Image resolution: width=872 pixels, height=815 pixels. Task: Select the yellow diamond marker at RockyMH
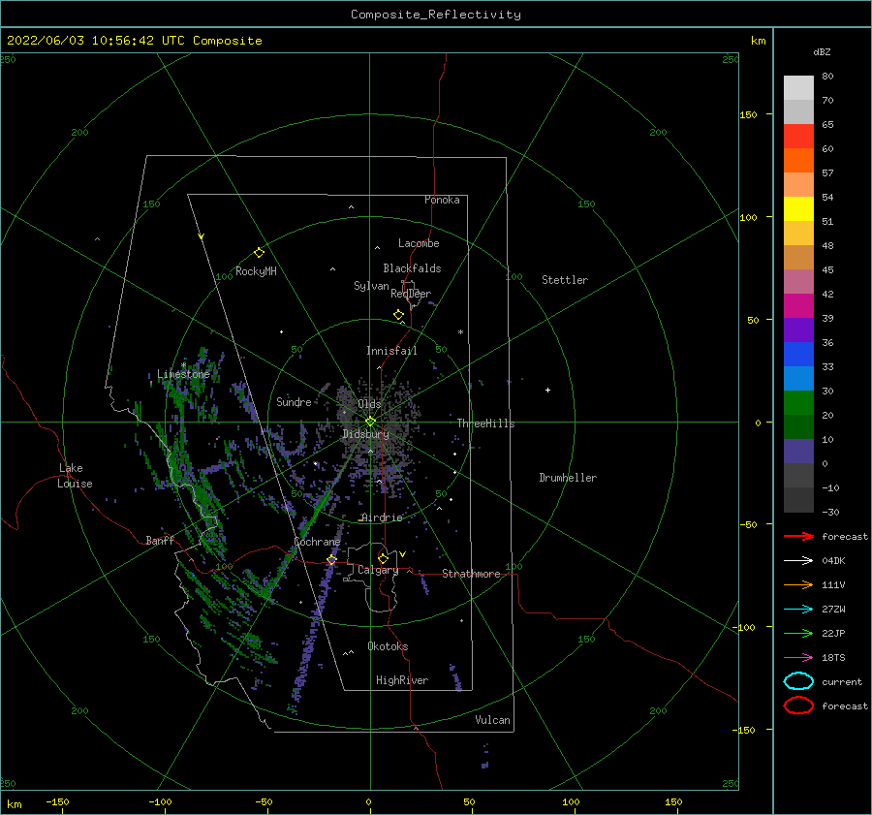tap(259, 253)
